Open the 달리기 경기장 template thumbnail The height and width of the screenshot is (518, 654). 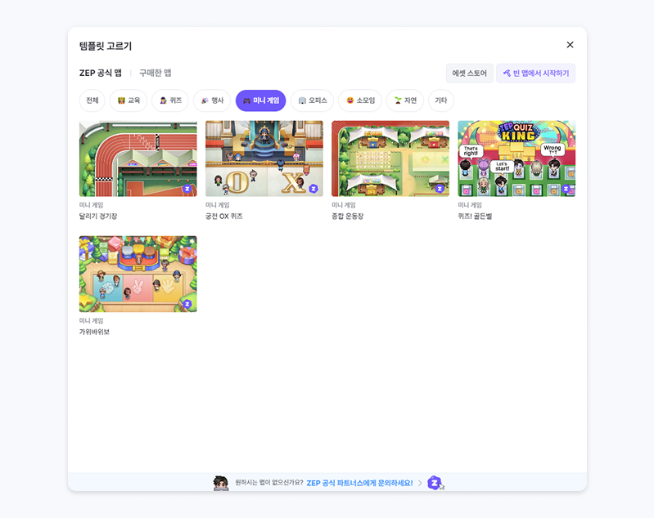(138, 159)
